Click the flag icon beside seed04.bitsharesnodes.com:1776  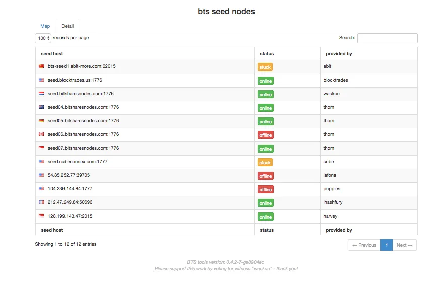point(41,107)
